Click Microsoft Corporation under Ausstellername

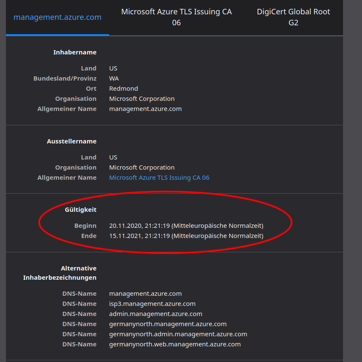142,167
